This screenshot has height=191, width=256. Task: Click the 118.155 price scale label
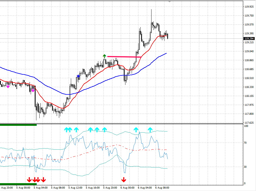(249, 96)
